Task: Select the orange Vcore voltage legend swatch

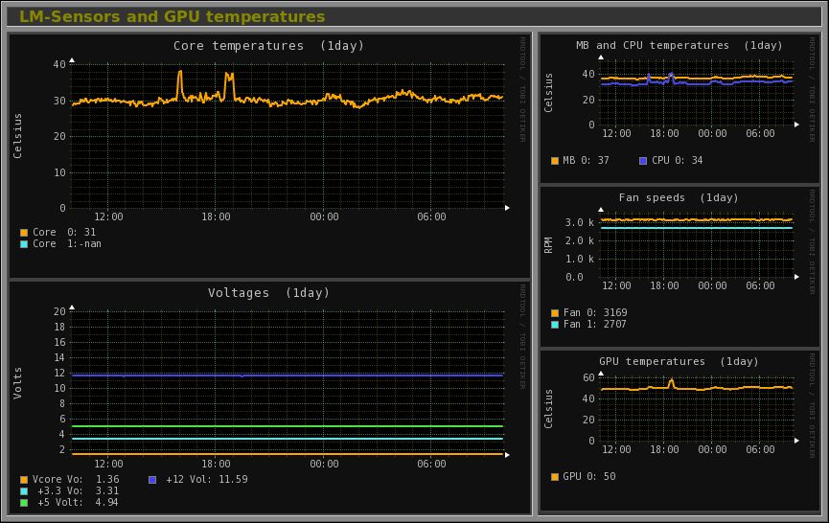Action: (24, 480)
